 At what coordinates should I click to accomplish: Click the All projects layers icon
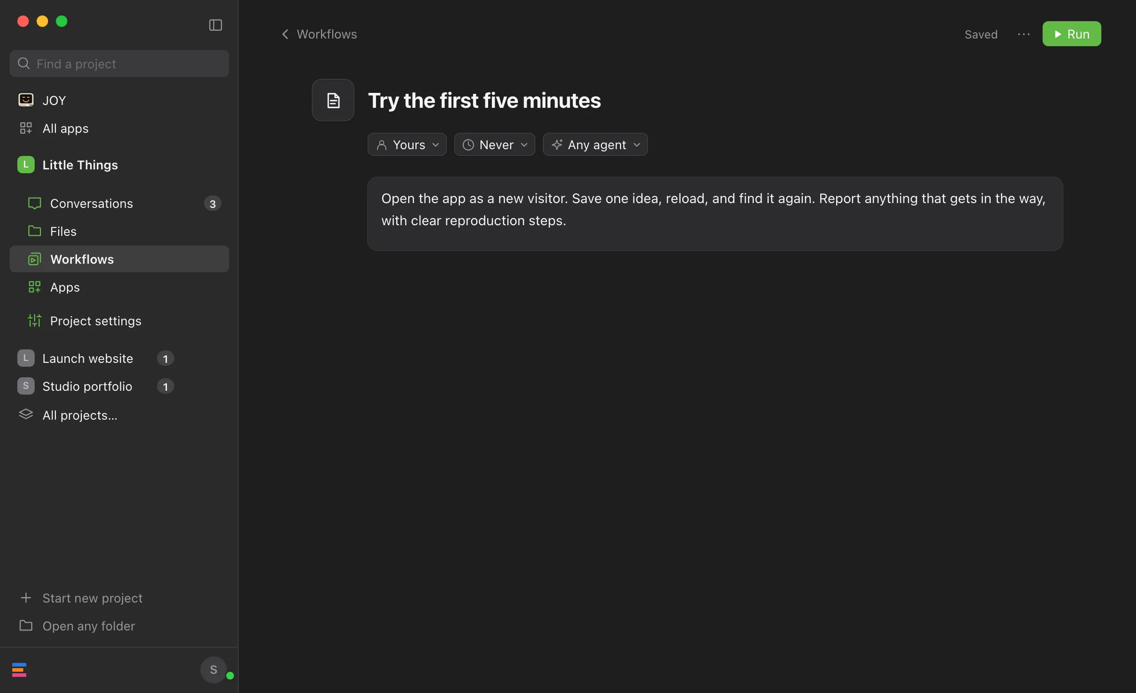26,414
